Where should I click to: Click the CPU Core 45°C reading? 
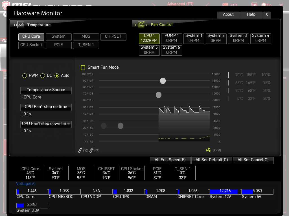30,173
